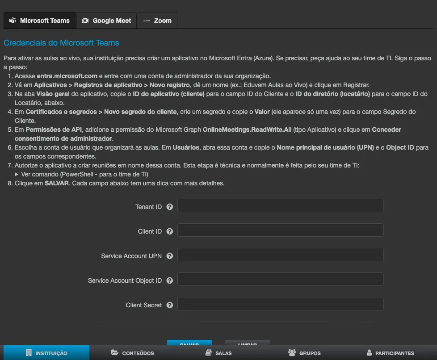
Task: Switch to the Google Meet tab
Action: tap(106, 21)
